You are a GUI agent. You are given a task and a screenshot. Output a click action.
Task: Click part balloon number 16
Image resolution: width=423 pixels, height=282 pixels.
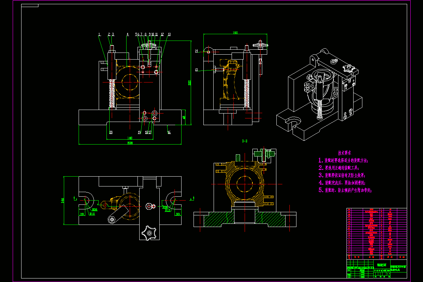pyautogui.click(x=169, y=133)
